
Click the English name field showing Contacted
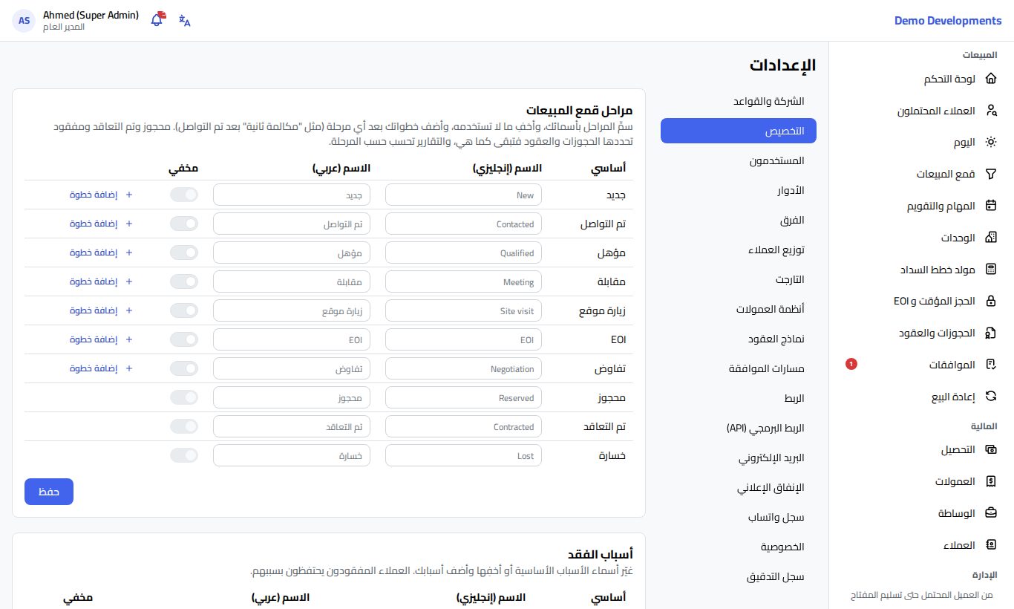click(x=464, y=224)
